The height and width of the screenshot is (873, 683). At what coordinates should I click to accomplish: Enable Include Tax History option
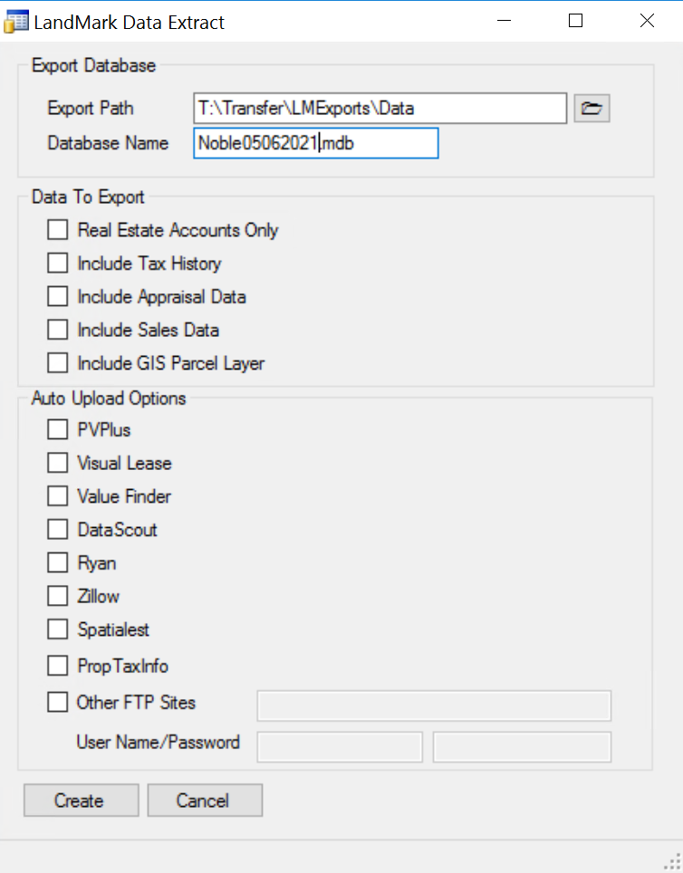[58, 264]
